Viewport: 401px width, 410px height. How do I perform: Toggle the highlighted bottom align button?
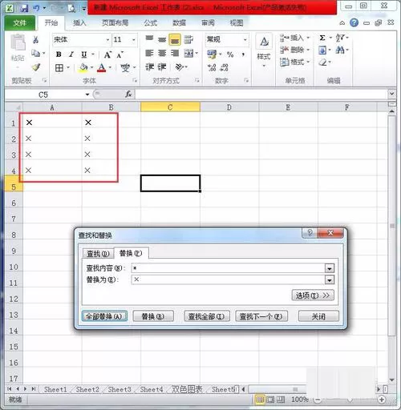[x=175, y=40]
